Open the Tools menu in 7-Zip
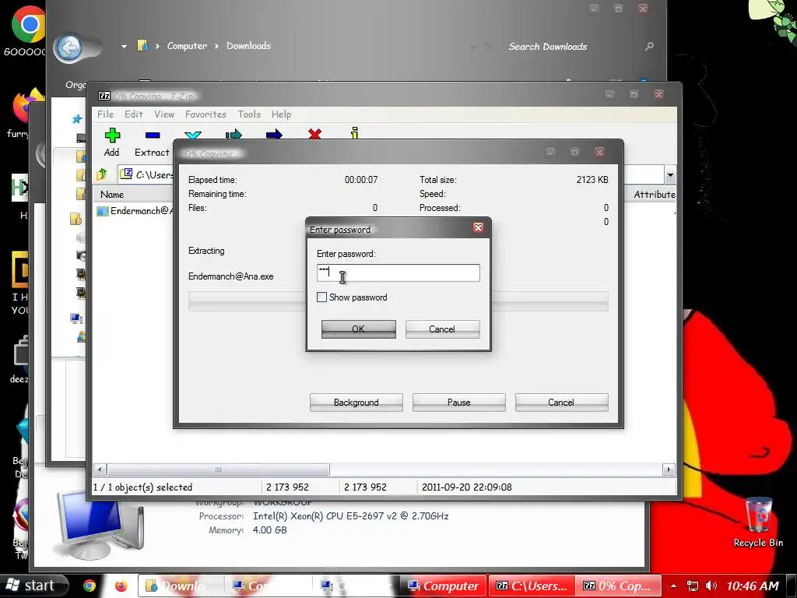 coord(249,114)
